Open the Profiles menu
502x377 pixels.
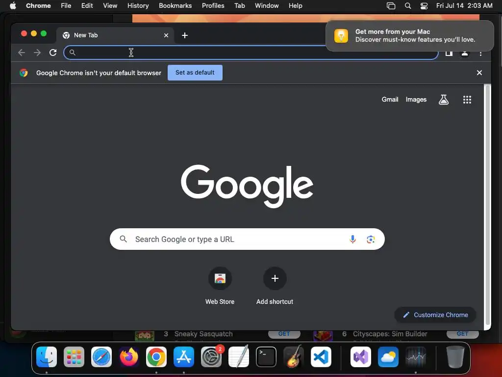tap(213, 6)
